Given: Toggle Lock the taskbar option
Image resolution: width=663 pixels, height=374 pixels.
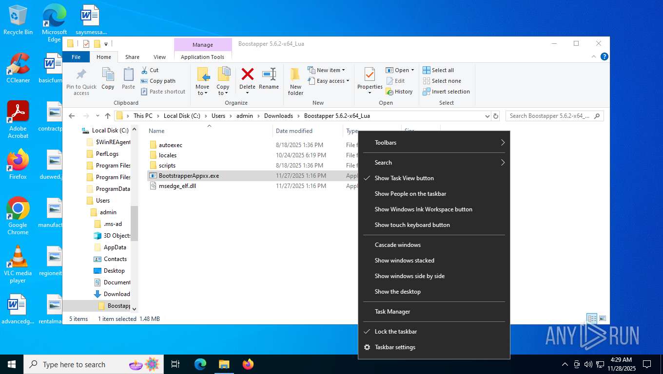Looking at the screenshot, I should [434, 332].
